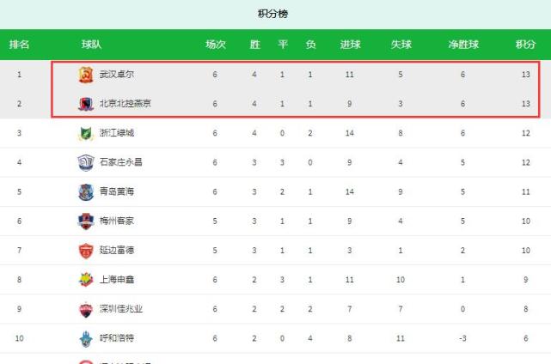The width and height of the screenshot is (551, 364).
Task: Select the 排名 column header
Action: click(19, 45)
